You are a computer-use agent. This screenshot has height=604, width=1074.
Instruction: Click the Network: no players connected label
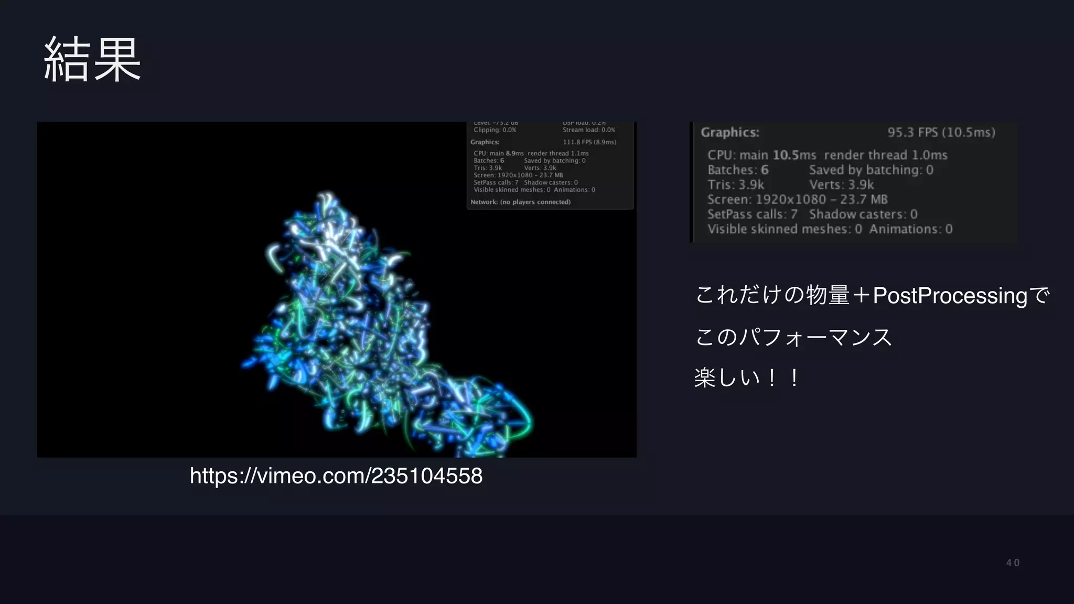[x=520, y=202]
